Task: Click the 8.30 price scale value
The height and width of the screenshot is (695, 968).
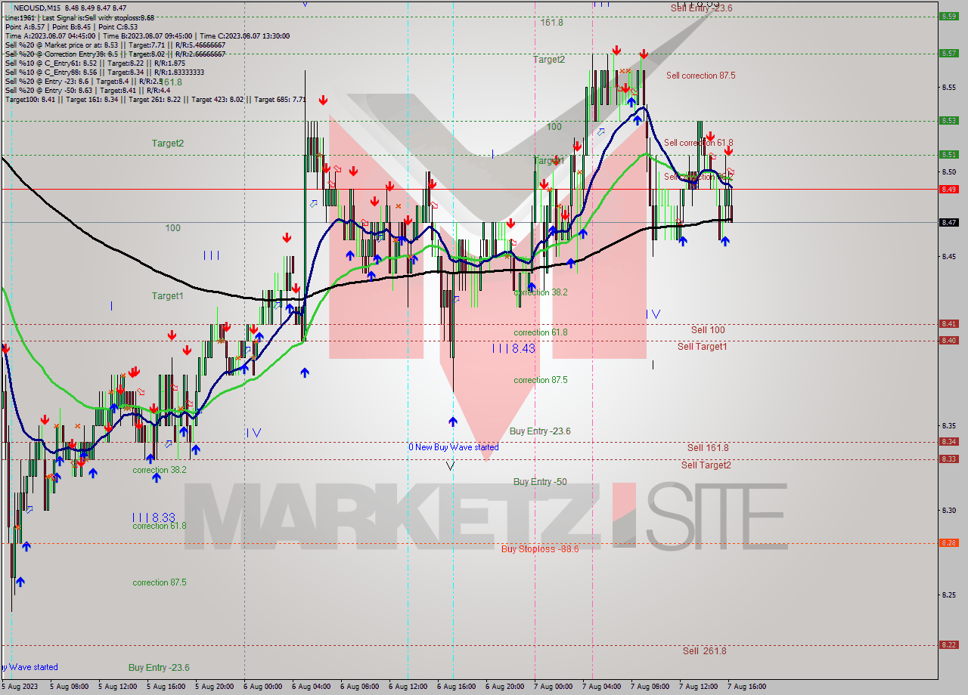Action: [949, 510]
